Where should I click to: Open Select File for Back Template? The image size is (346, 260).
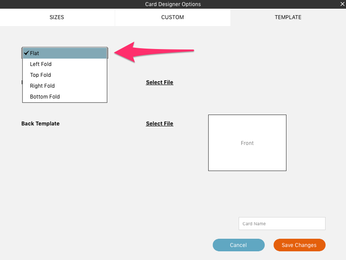tap(160, 124)
